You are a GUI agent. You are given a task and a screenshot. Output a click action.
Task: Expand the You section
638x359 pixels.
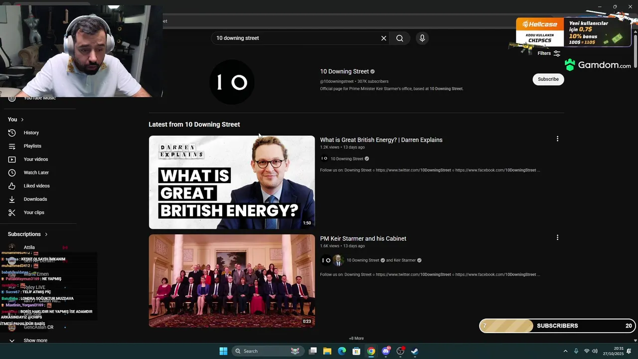point(16,120)
